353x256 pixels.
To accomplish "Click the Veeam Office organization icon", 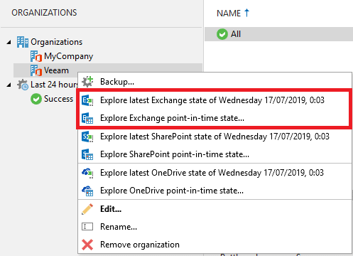I will 36,70.
